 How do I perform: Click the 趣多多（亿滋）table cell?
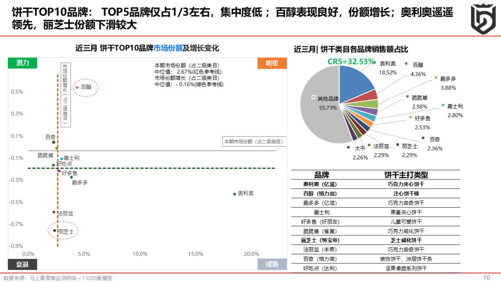[320, 203]
